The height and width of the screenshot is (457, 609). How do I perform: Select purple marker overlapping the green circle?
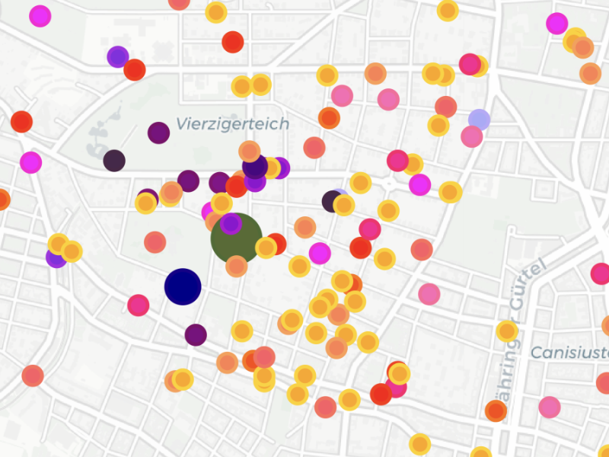coord(231,224)
